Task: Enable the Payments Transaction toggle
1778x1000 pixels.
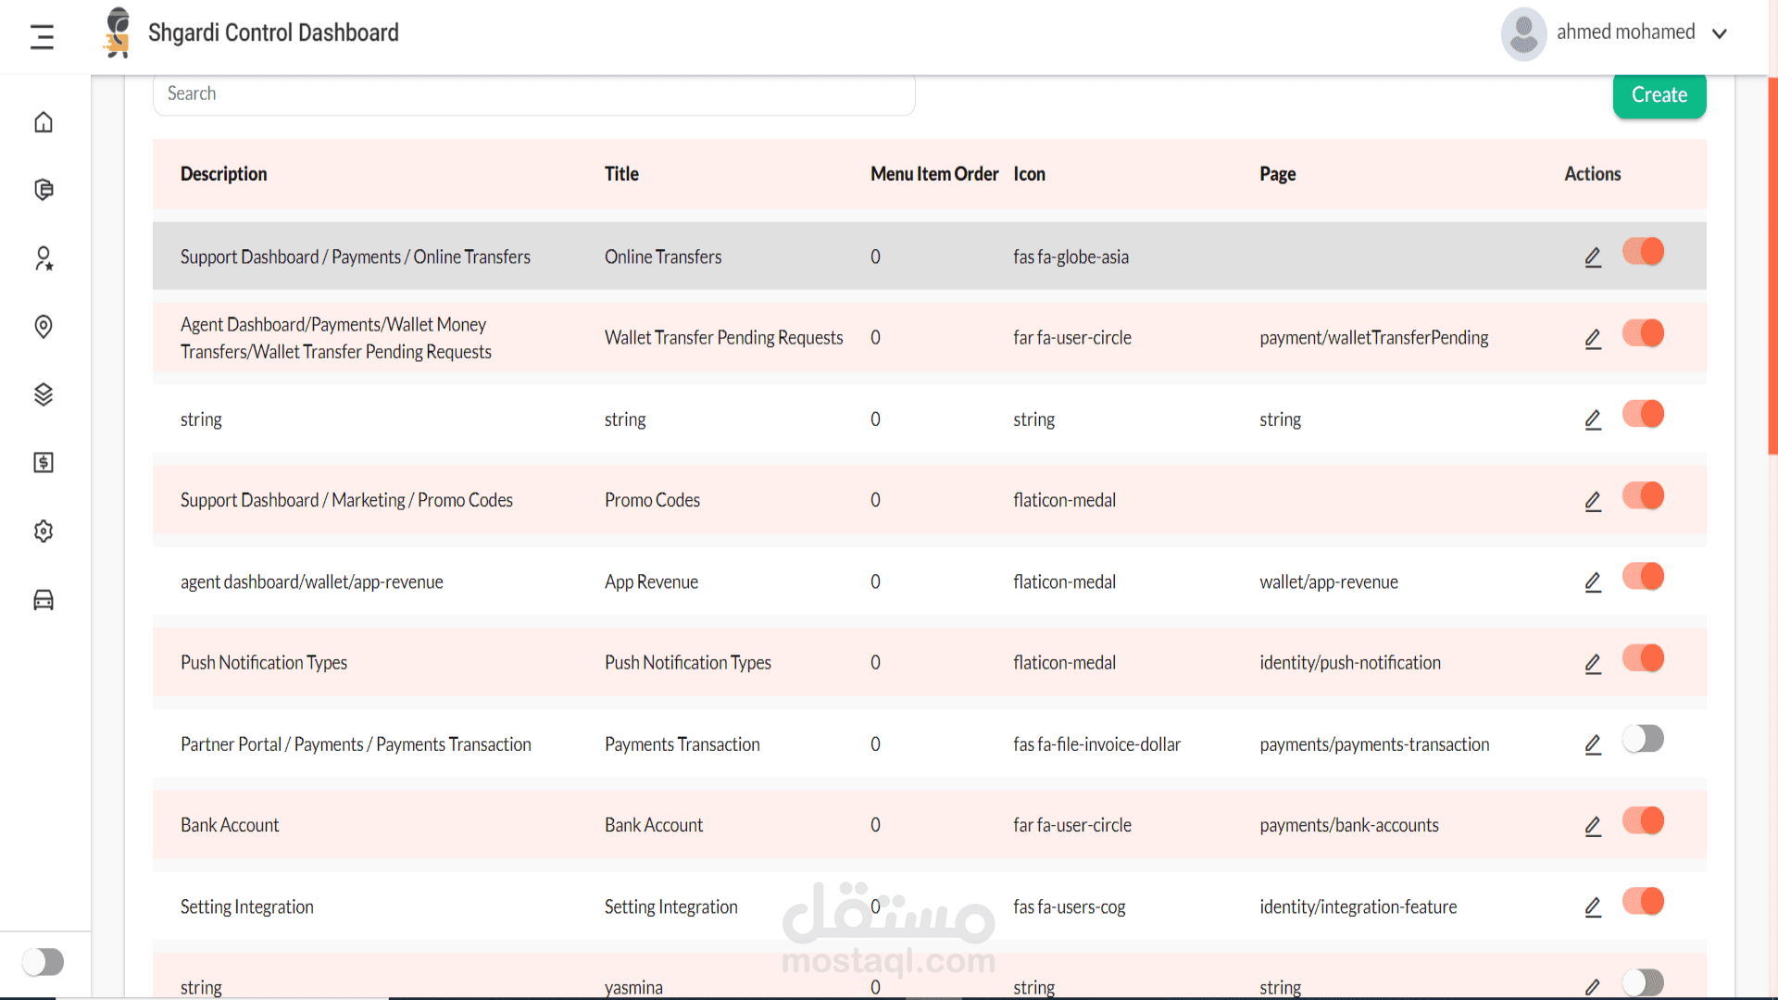Action: tap(1643, 739)
